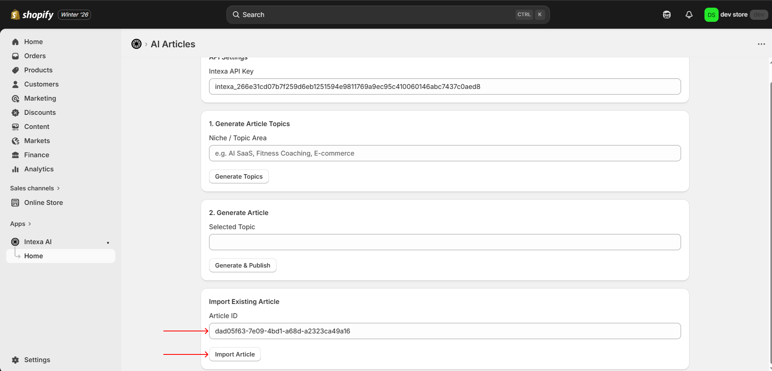
Task: Select Home under Intexa AI
Action: tap(34, 256)
